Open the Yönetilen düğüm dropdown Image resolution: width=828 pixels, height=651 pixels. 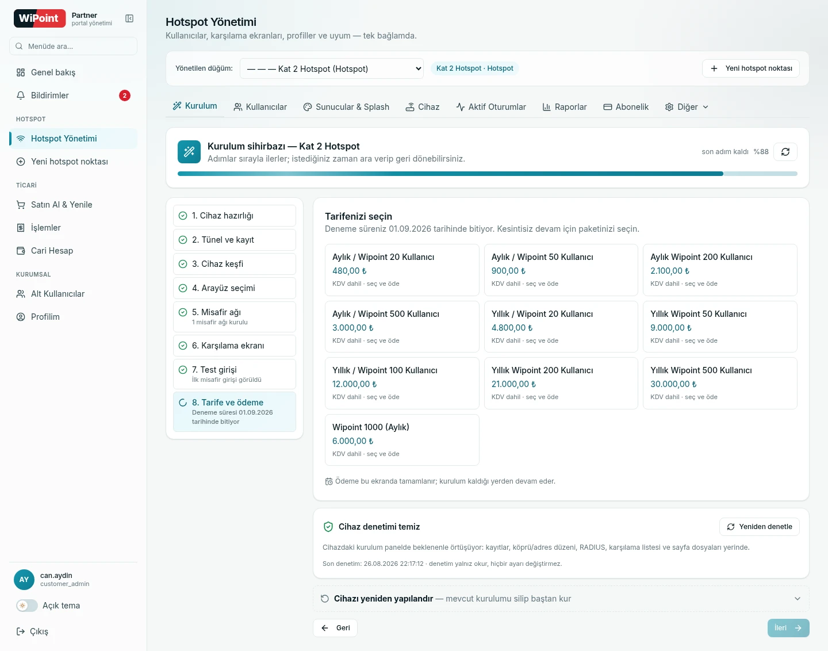coord(332,68)
